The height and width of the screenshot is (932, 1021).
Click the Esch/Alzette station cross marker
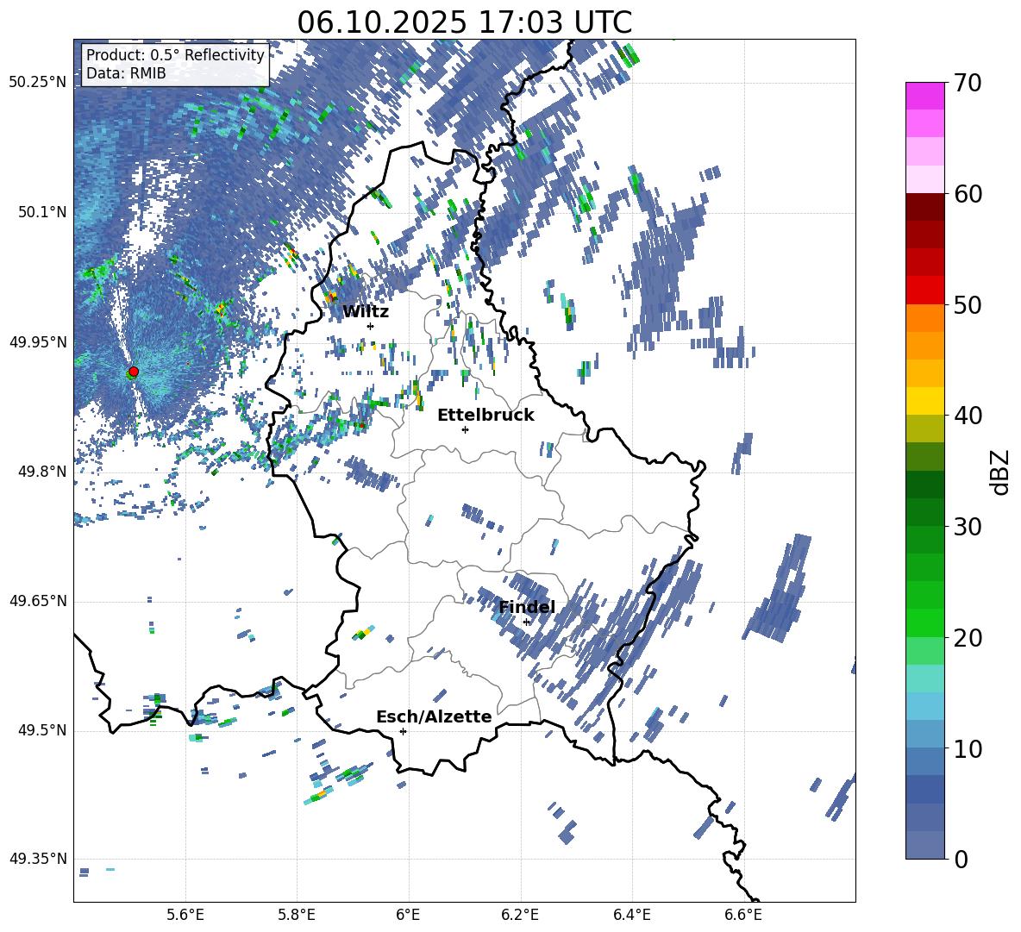pyautogui.click(x=403, y=731)
